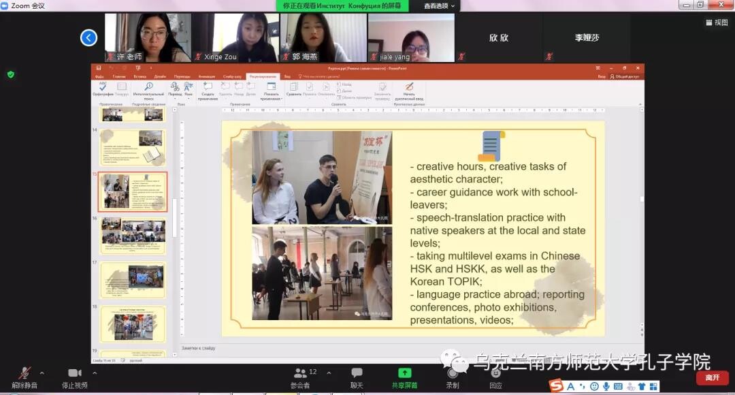This screenshot has width=735, height=395.
Task: Click Удалить delete comment icon
Action: [225, 89]
